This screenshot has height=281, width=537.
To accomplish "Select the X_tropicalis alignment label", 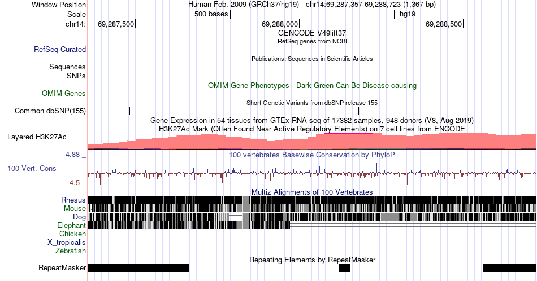I will pyautogui.click(x=67, y=243).
